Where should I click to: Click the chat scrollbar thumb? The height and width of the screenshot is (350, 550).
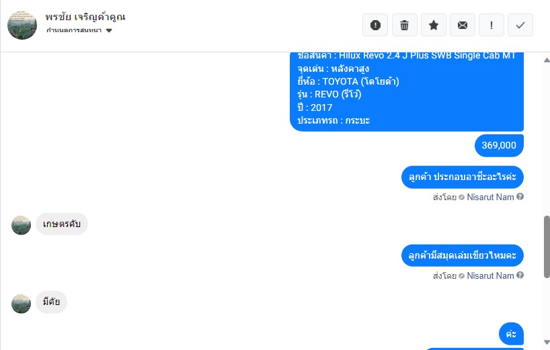547,247
